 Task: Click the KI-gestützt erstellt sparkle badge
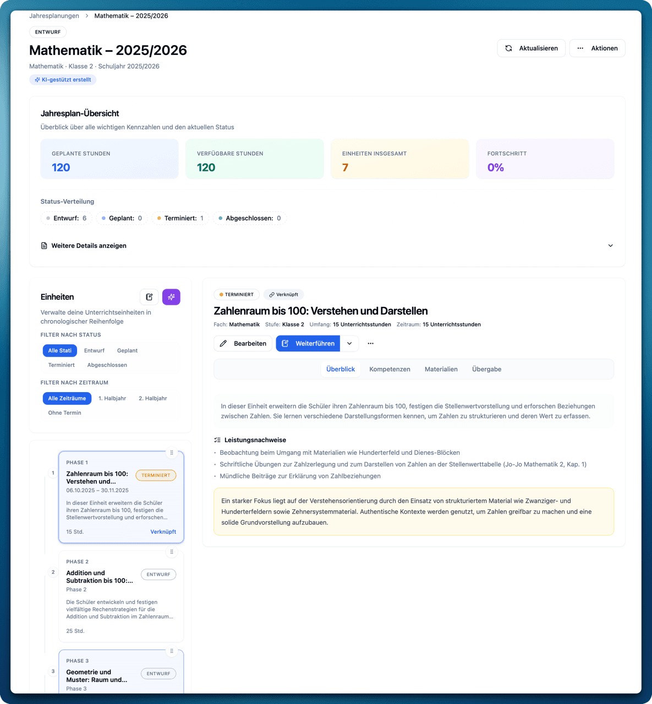click(63, 80)
